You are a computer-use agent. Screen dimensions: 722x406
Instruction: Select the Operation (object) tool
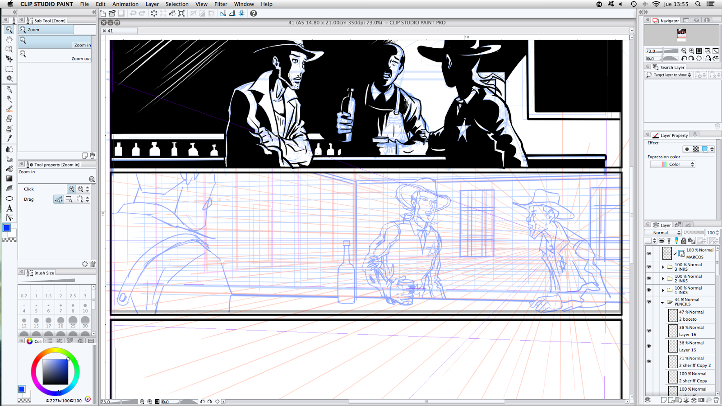[9, 49]
